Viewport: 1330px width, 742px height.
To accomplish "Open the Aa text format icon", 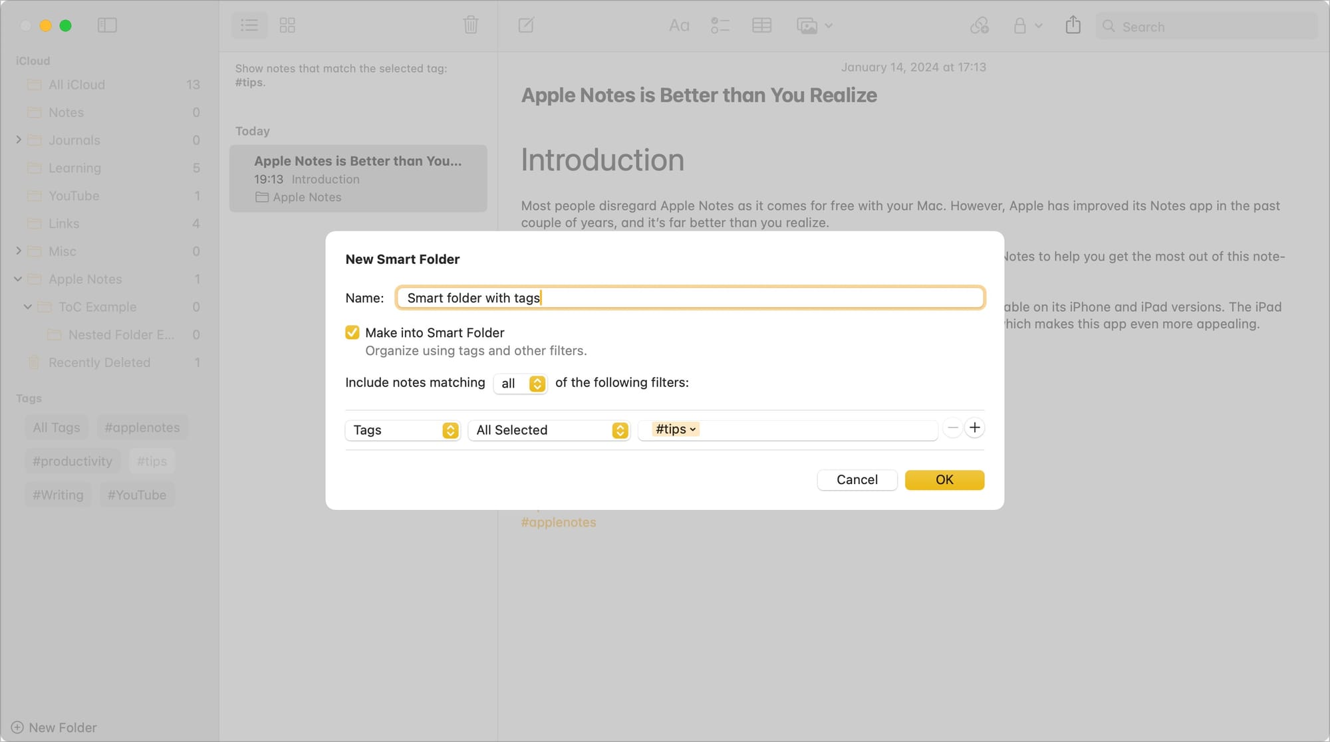I will click(678, 25).
